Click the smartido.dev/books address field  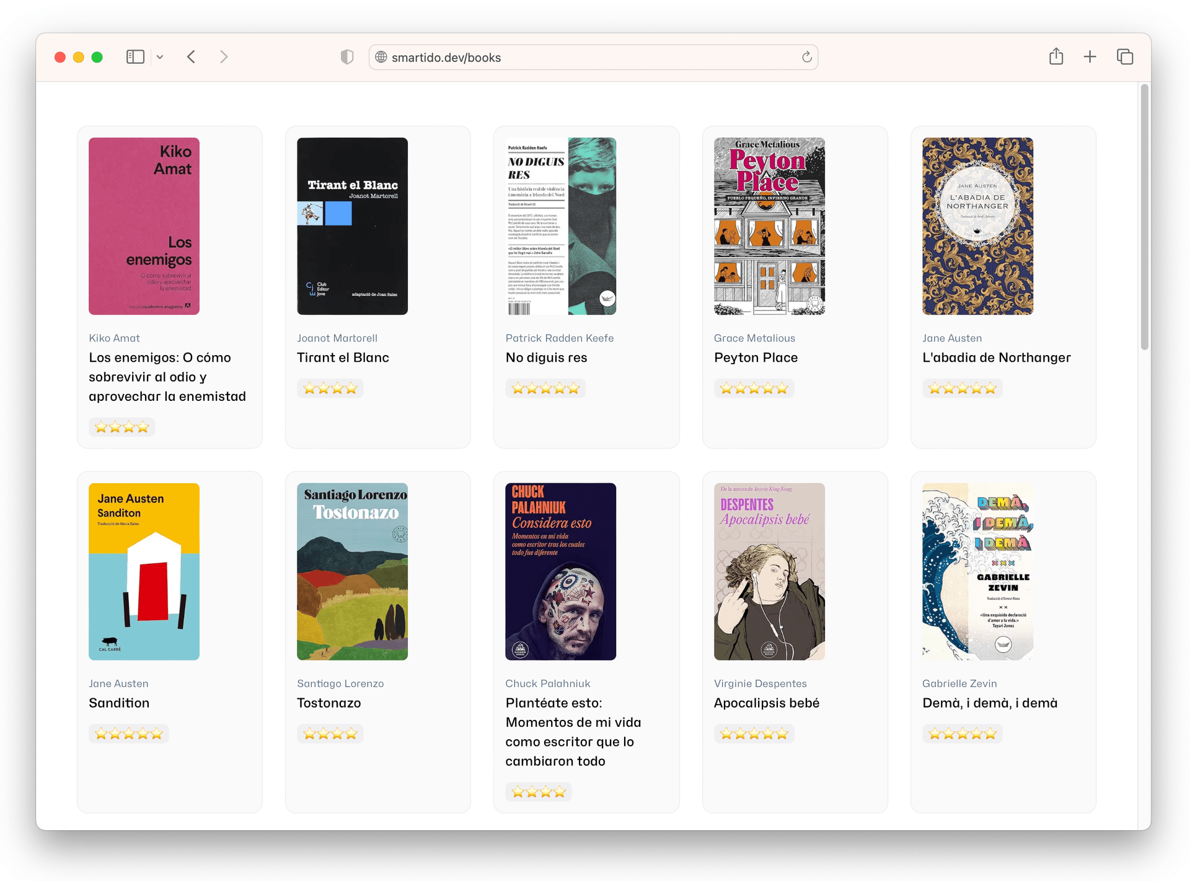593,57
